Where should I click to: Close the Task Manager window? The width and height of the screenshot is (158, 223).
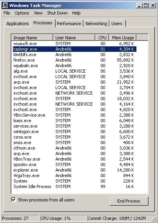point(153,5)
